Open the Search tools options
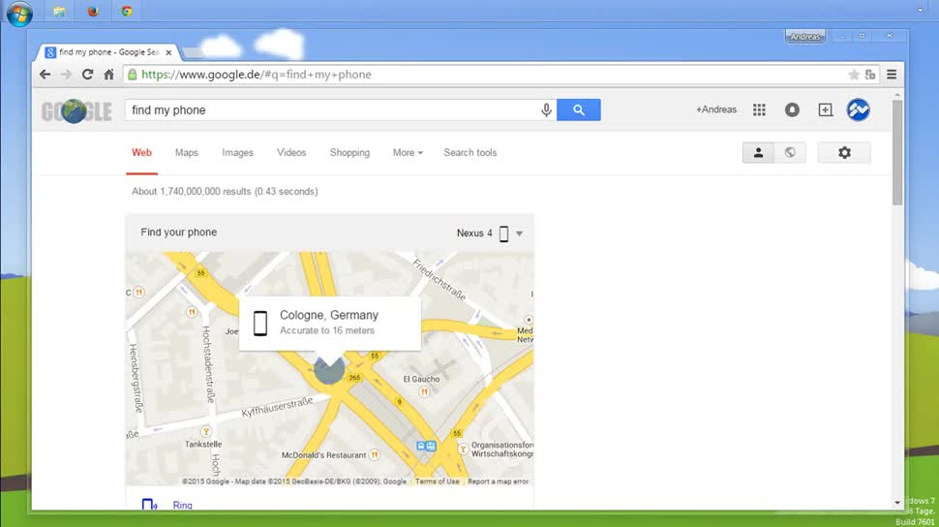 tap(470, 153)
